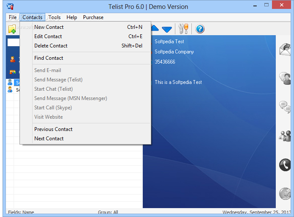Click the blue up arrow toolbar icon
This screenshot has height=217, width=294.
(155, 28)
